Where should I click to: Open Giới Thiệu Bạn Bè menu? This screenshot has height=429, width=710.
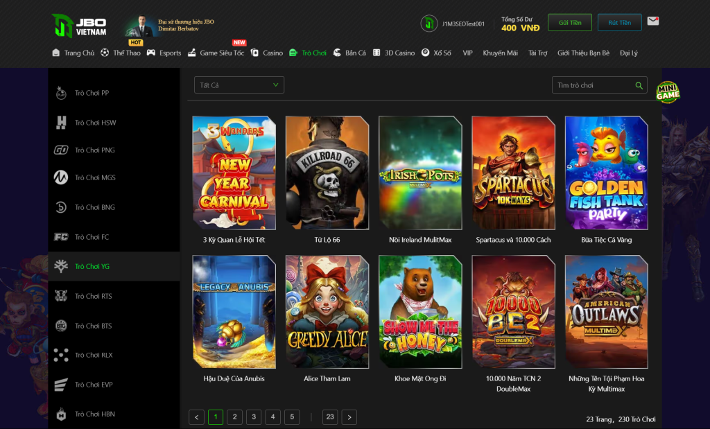pyautogui.click(x=583, y=53)
